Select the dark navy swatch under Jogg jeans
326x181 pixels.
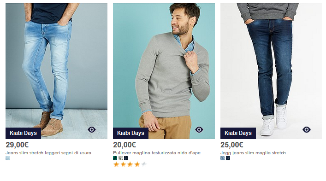228,158
